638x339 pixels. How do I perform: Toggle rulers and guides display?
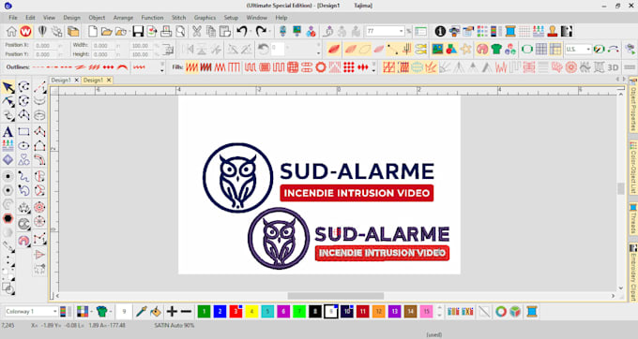555,49
